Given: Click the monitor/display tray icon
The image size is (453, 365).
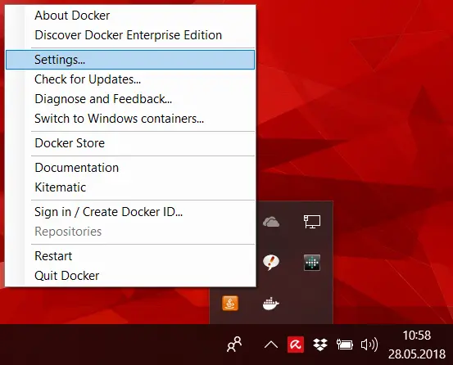Looking at the screenshot, I should coord(312,222).
